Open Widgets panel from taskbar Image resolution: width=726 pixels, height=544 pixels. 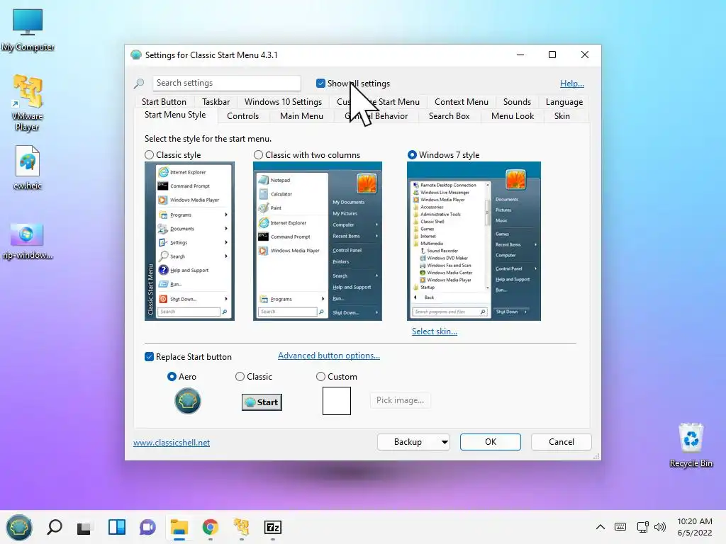tap(117, 527)
